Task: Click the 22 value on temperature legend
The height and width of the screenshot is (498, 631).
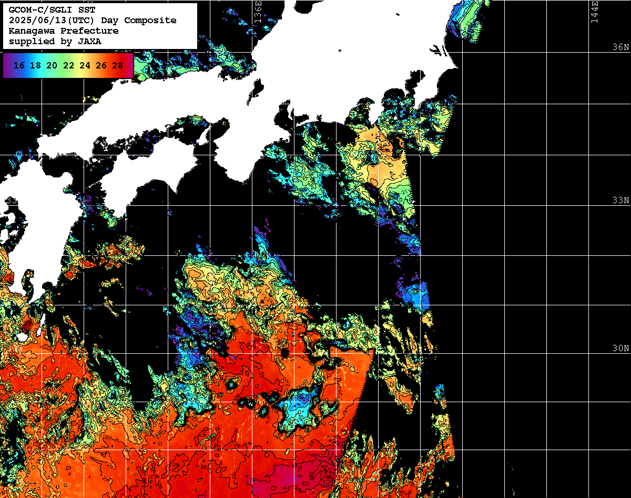Action: pyautogui.click(x=68, y=66)
